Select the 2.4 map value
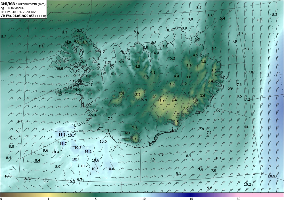 point(174,100)
